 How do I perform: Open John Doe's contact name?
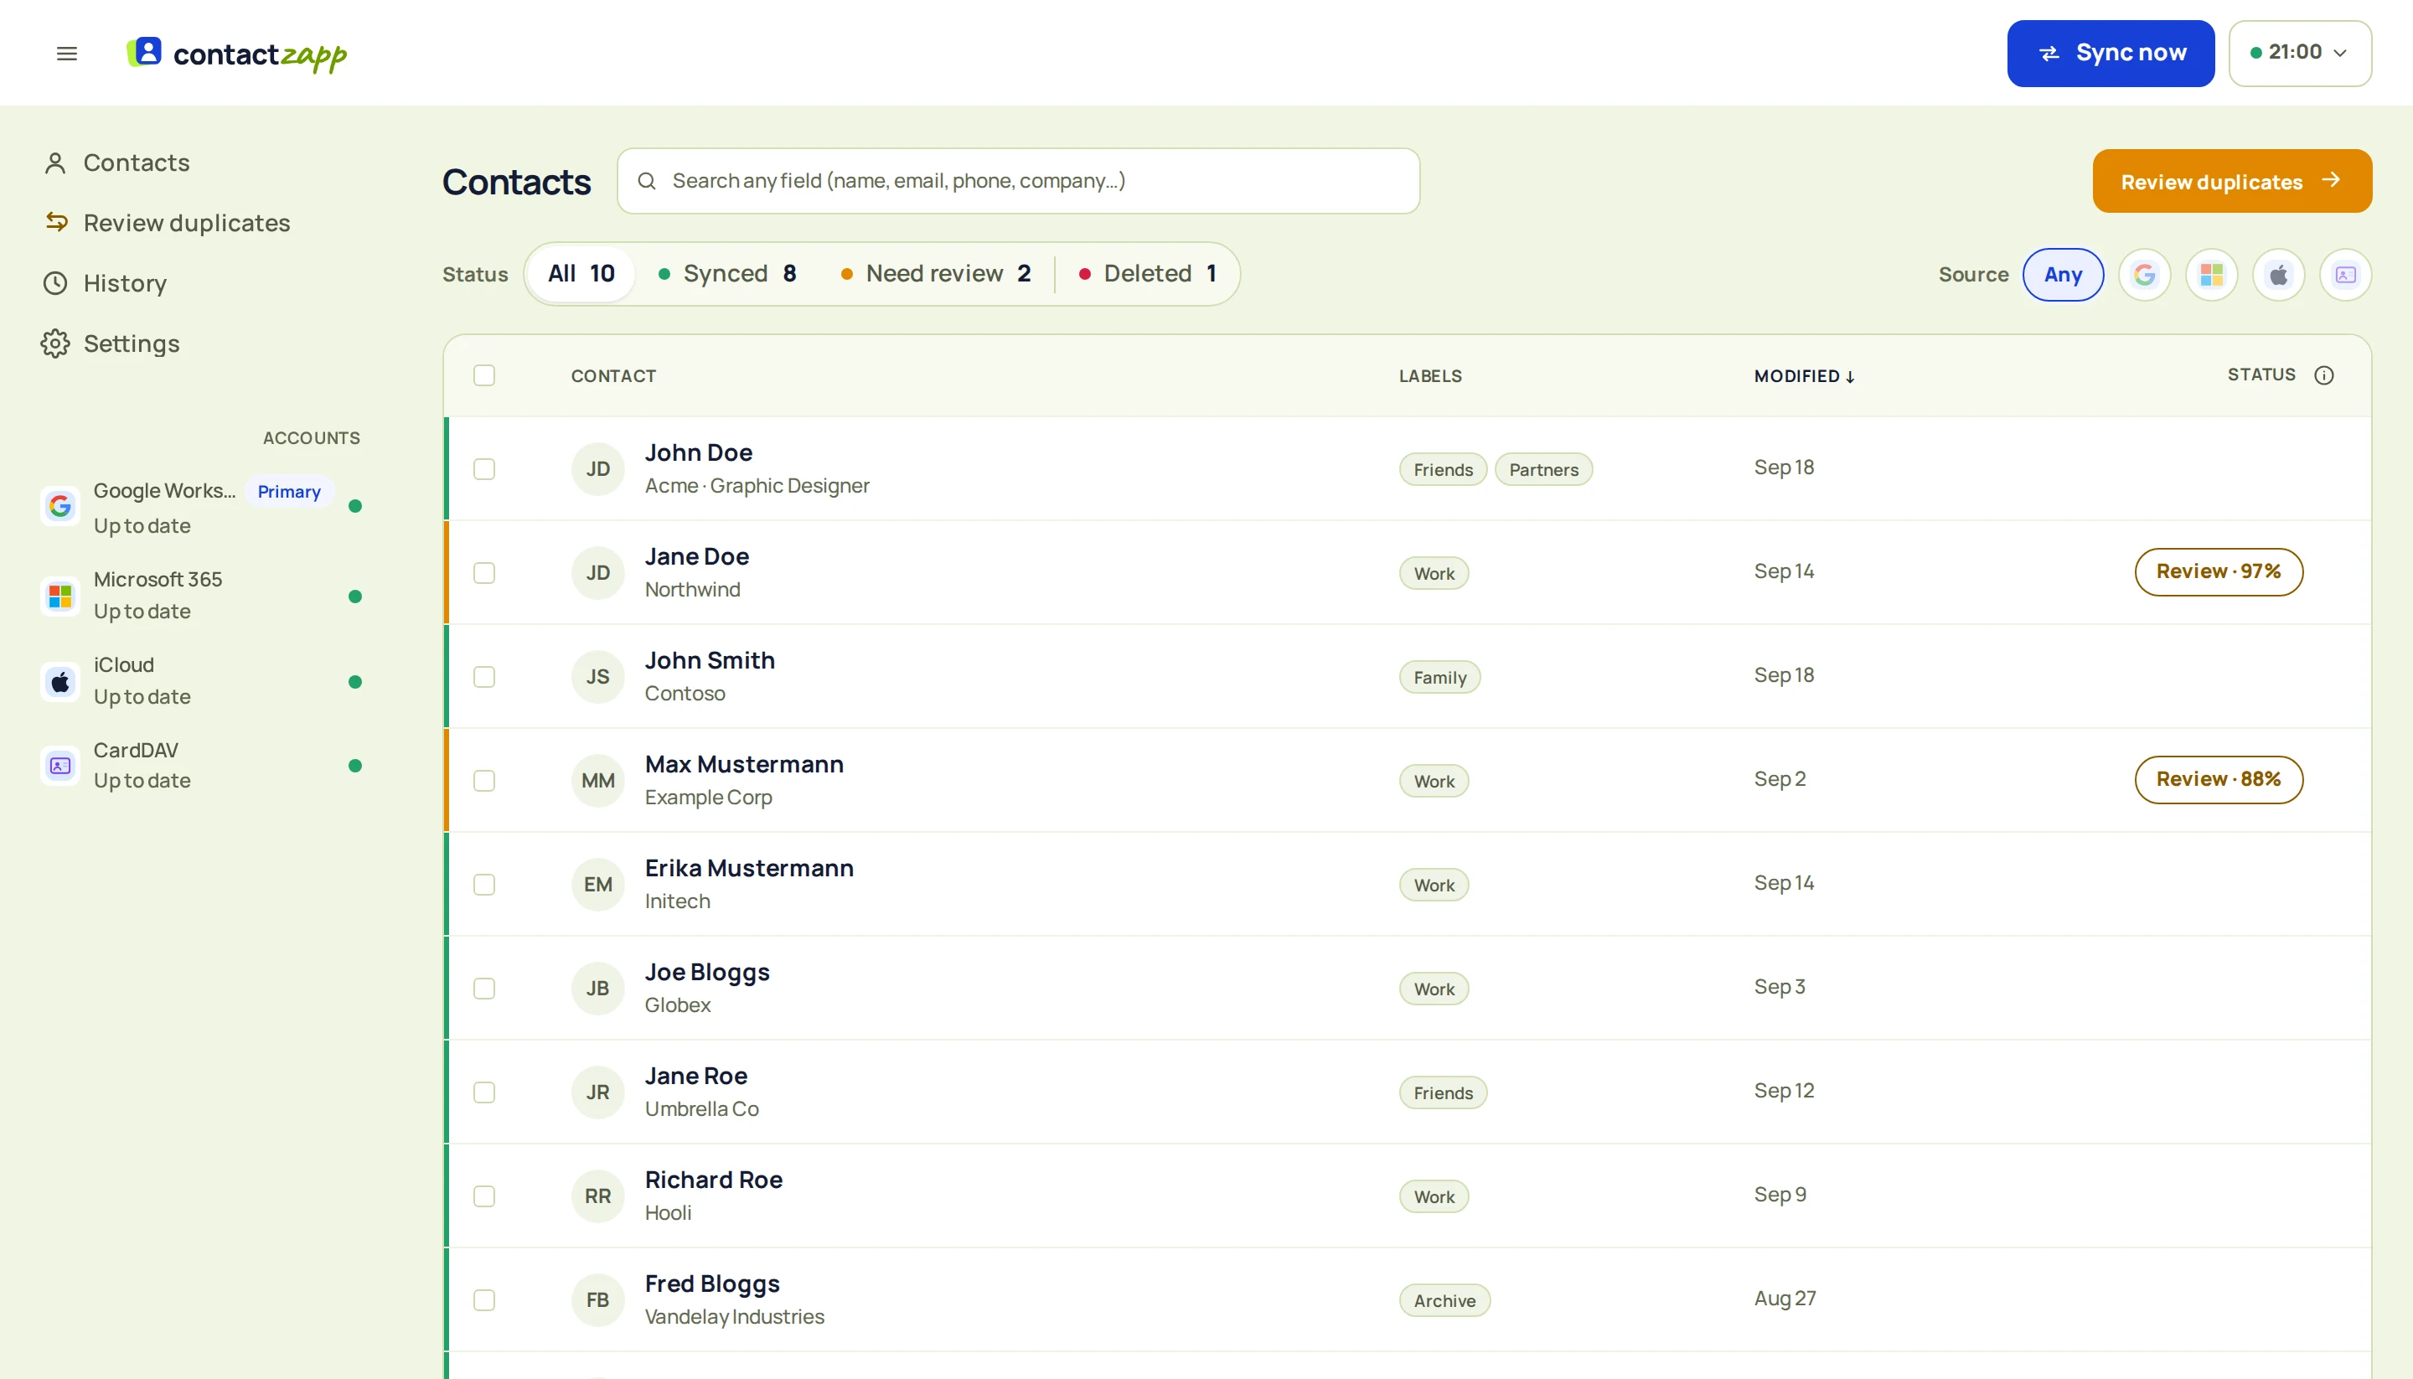[x=698, y=452]
